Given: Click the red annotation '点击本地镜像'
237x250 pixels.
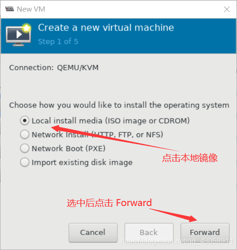Looking at the screenshot, I should click(x=190, y=158).
